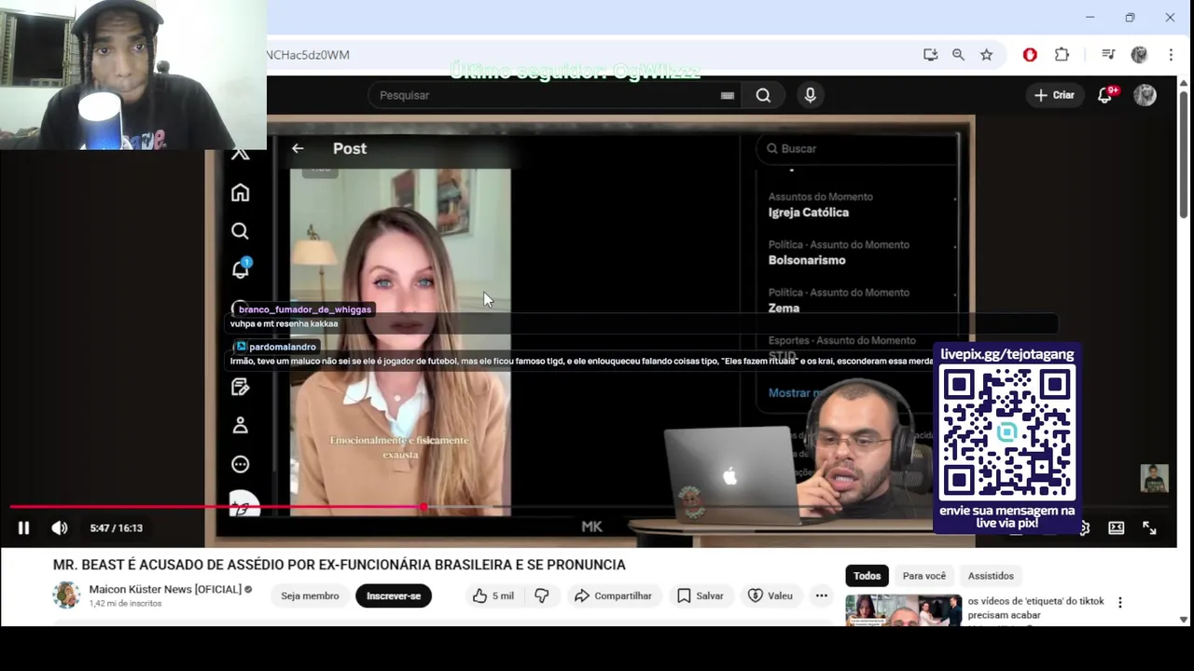Screen dimensions: 1194x671
Task: Open Chrome media controls icon
Action: [x=1107, y=55]
